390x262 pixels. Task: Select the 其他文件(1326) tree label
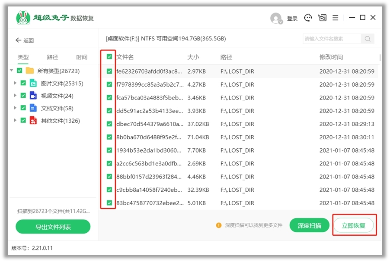(x=61, y=121)
